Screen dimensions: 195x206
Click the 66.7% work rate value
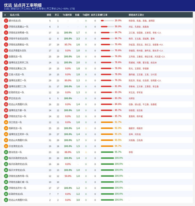pos(118,38)
